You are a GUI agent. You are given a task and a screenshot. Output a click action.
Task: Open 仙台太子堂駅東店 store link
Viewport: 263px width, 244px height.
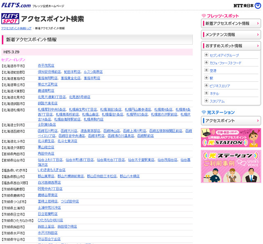pyautogui.click(x=141, y=160)
